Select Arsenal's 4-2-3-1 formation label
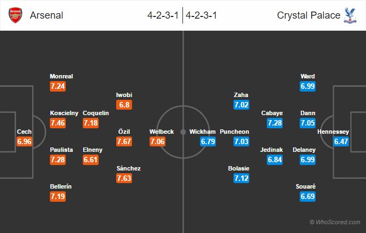The height and width of the screenshot is (233, 366). point(163,15)
